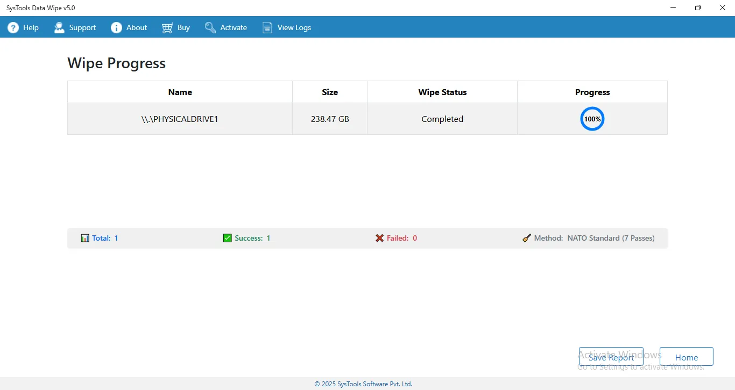Minimize the SysTools Data Wipe window
The image size is (735, 390).
[673, 8]
